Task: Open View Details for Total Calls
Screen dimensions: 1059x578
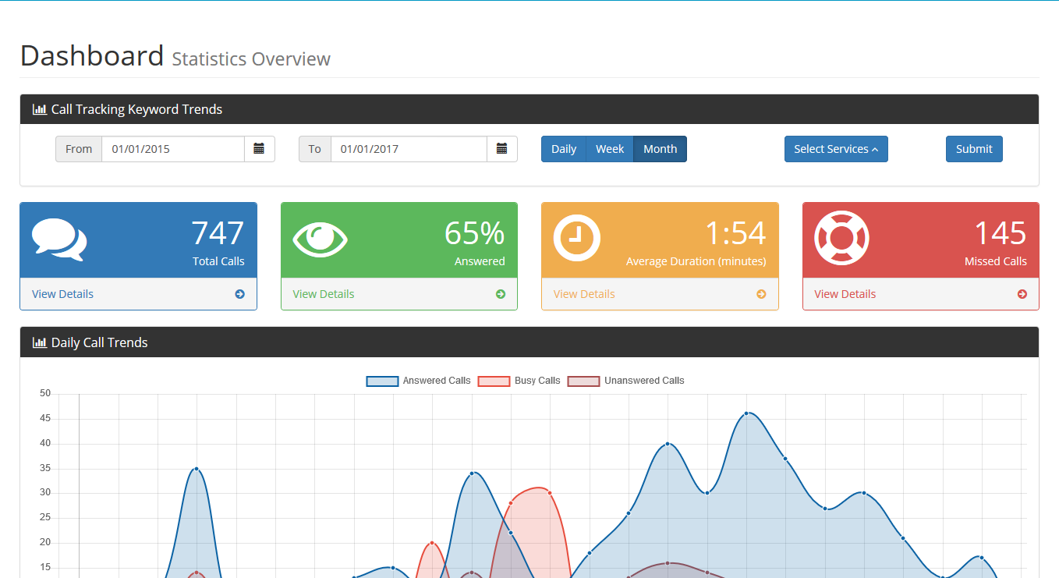Action: pos(62,294)
